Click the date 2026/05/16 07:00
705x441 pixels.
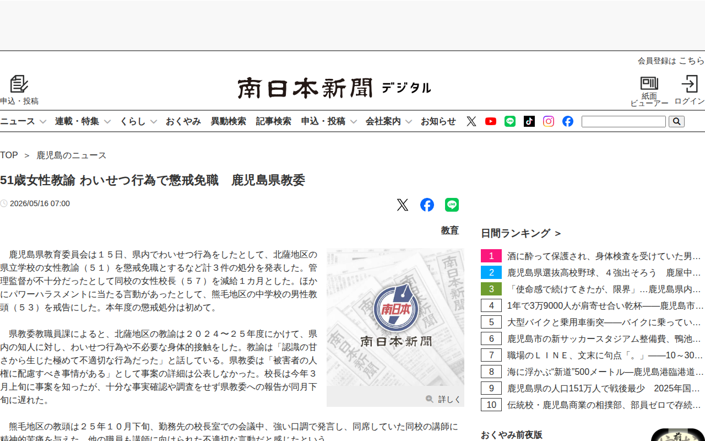(40, 203)
